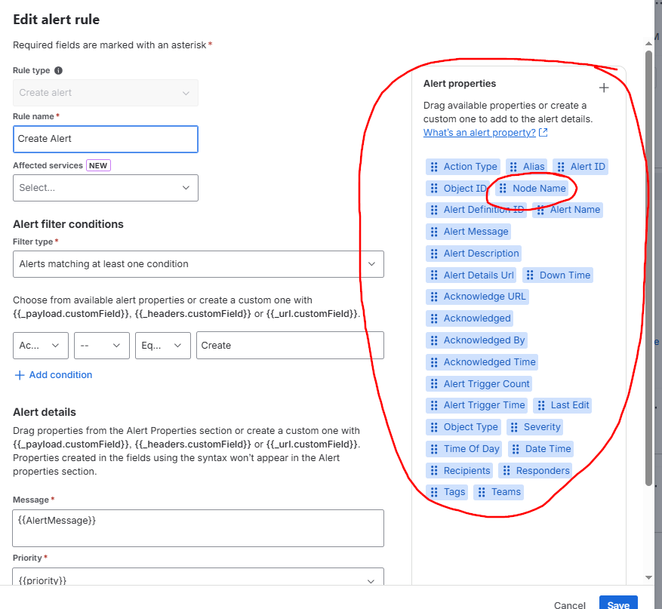Cancel editing the alert rule
Viewport: 662px width, 609px height.
569,604
